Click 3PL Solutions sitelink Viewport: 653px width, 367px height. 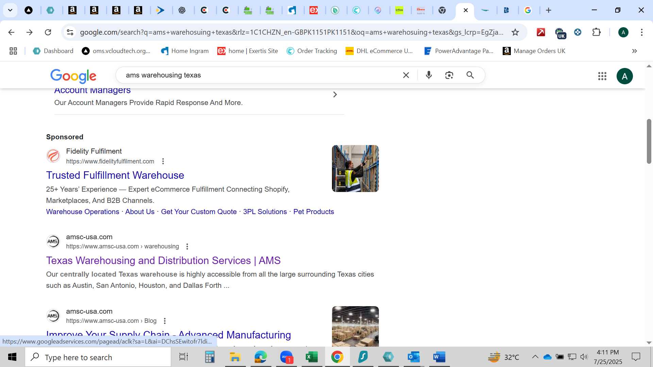(x=265, y=212)
